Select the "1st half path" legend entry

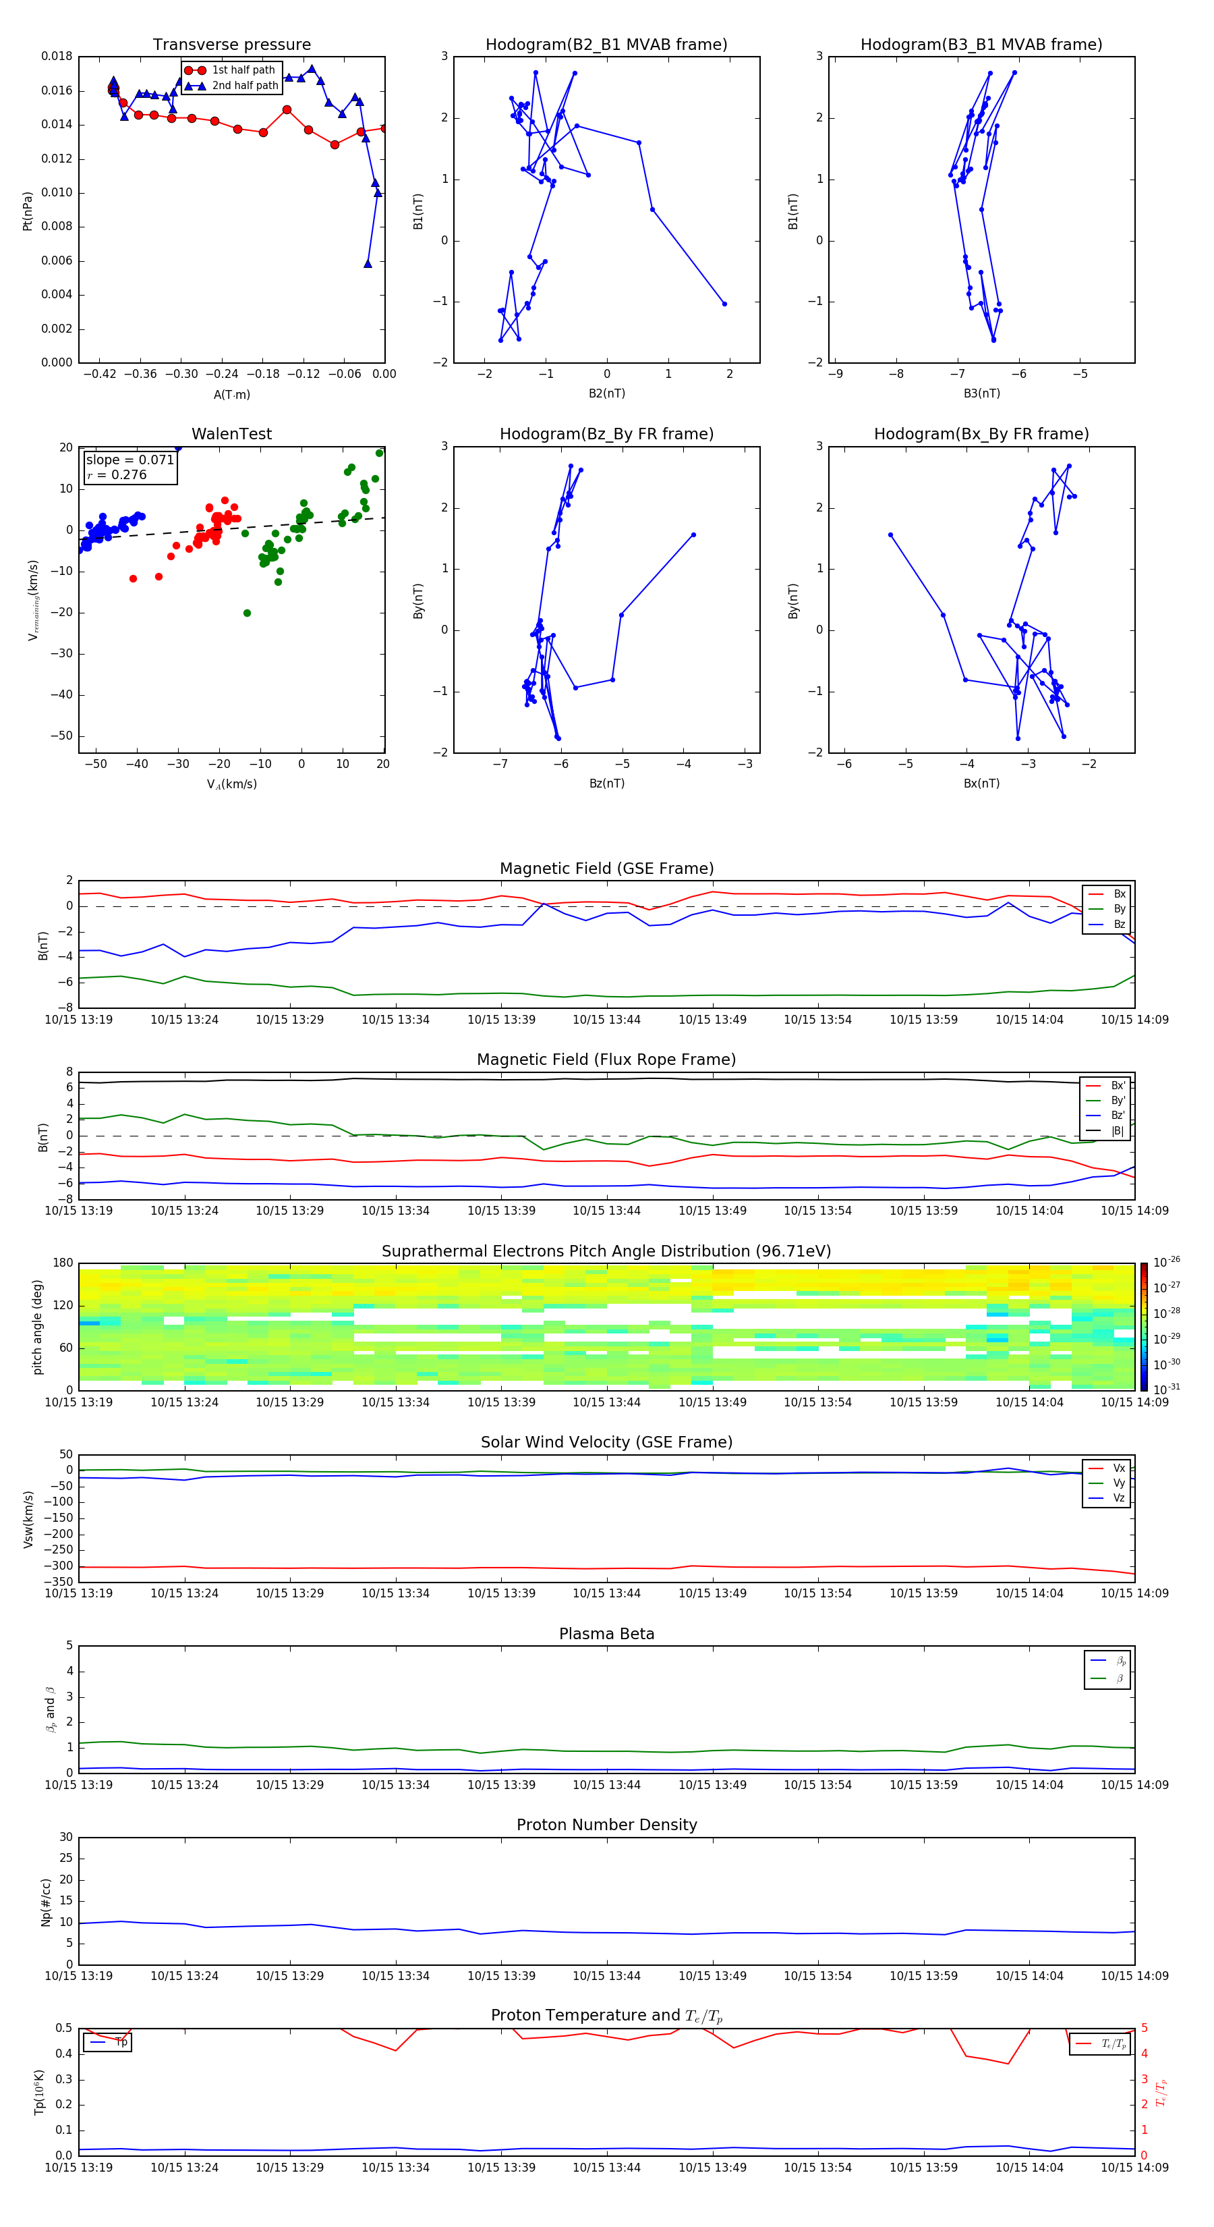coord(231,70)
